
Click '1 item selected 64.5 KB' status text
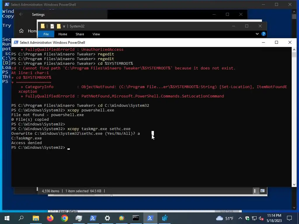tap(83, 191)
